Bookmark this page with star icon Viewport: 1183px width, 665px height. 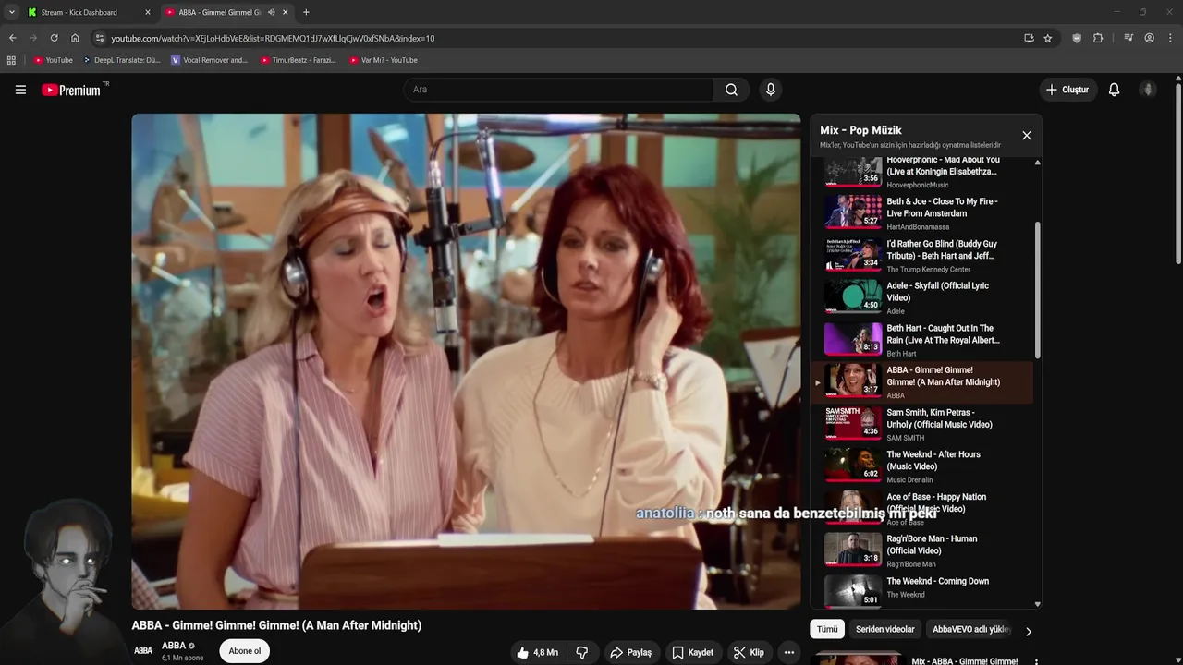click(x=1047, y=38)
